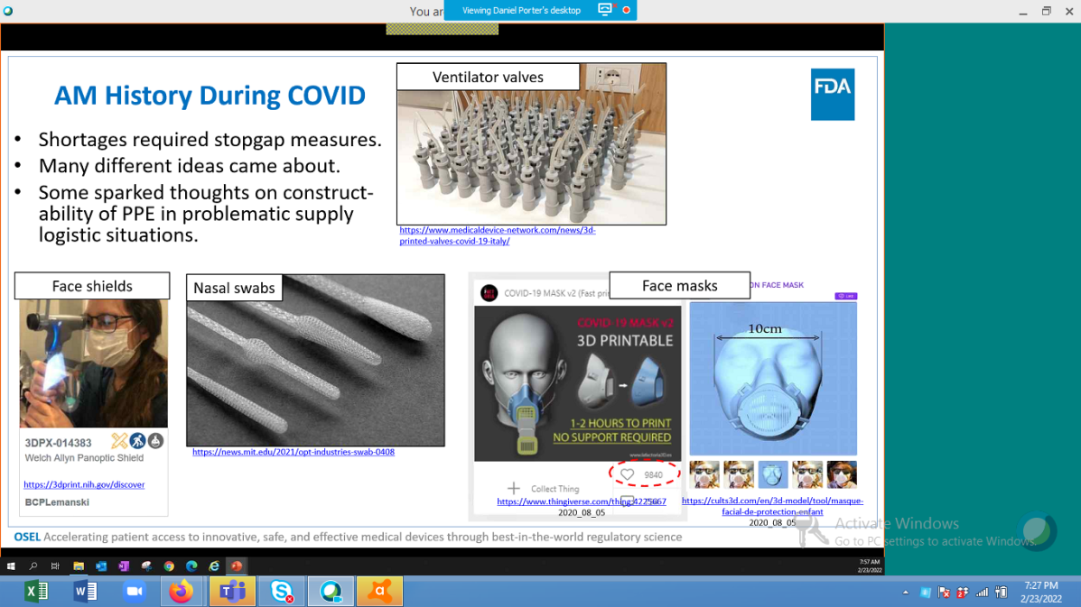Open Word from the taskbar

(85, 591)
